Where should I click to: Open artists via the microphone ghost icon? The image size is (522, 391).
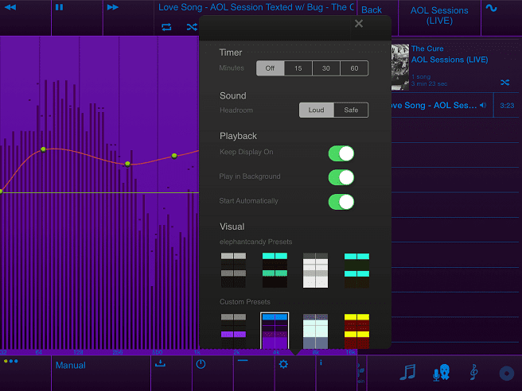(x=441, y=372)
